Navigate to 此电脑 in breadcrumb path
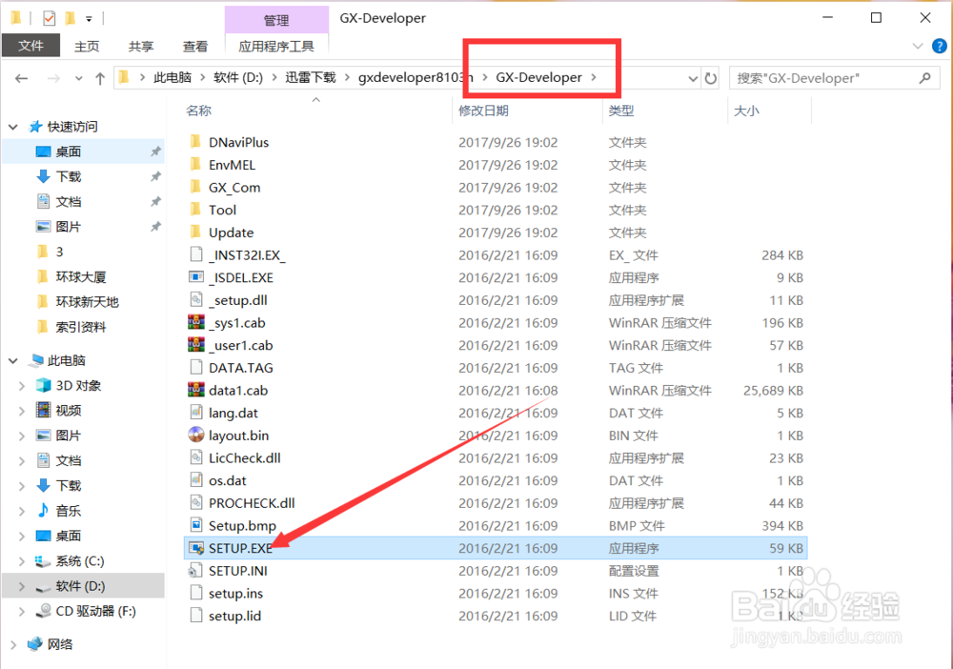The image size is (953, 669). 172,78
